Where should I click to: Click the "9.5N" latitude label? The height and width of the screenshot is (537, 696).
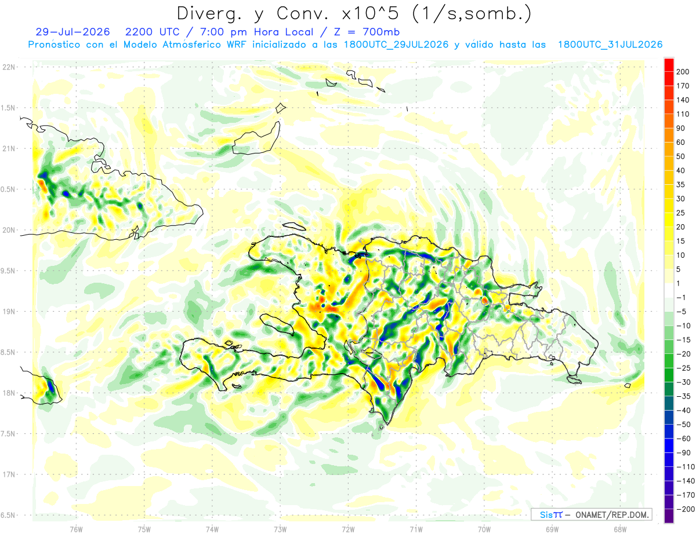9,271
